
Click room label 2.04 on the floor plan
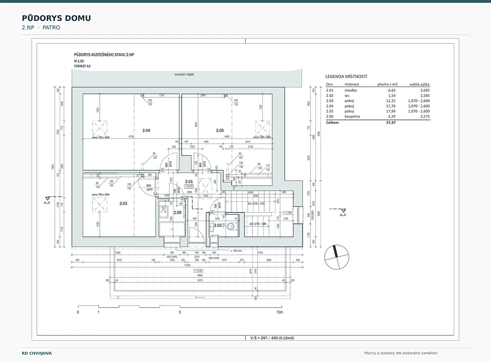pos(146,131)
